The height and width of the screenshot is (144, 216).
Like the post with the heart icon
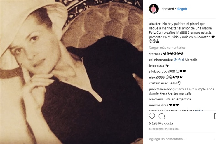[152, 116]
